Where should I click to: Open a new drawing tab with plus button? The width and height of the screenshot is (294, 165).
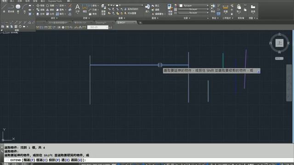(x=140, y=23)
